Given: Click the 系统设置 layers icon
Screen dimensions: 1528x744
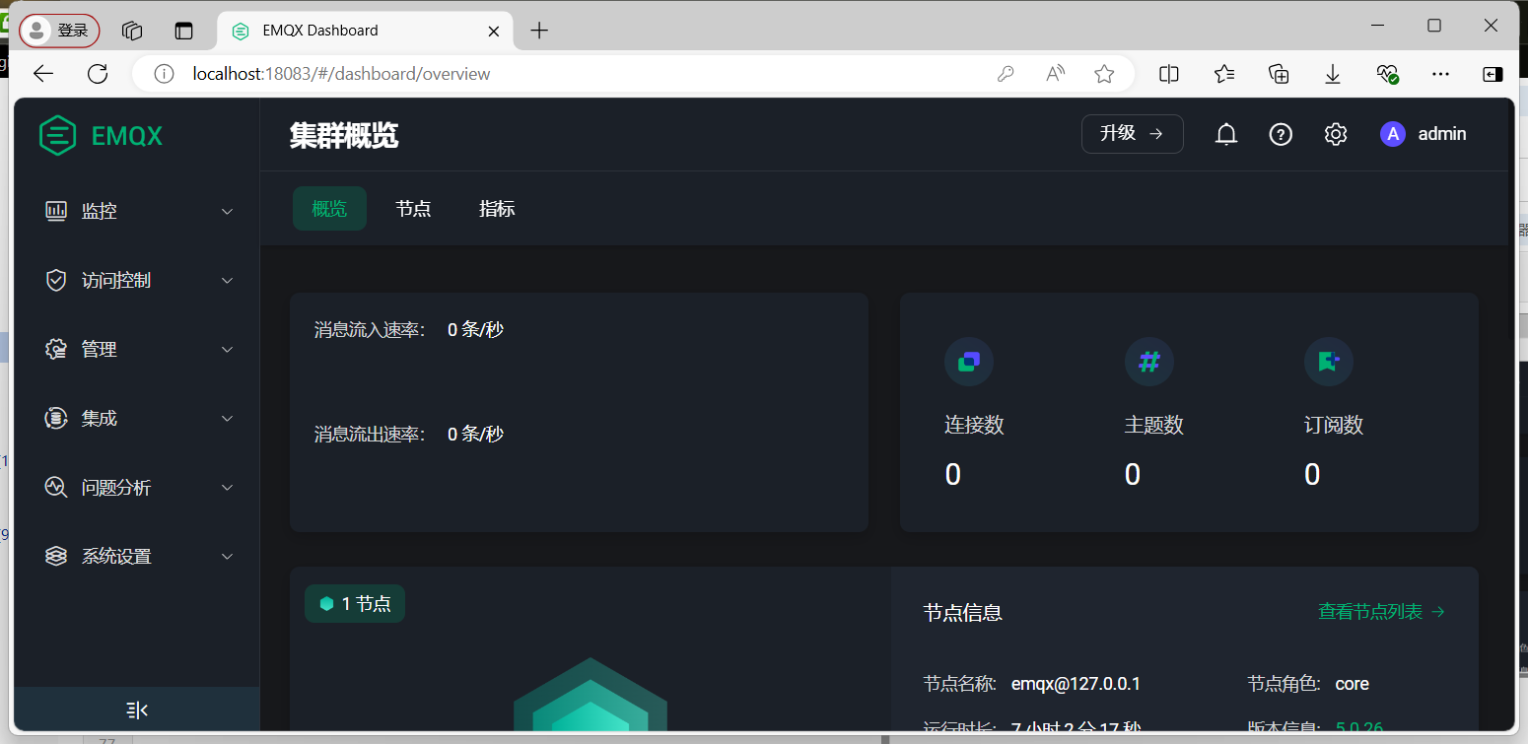Looking at the screenshot, I should point(56,556).
